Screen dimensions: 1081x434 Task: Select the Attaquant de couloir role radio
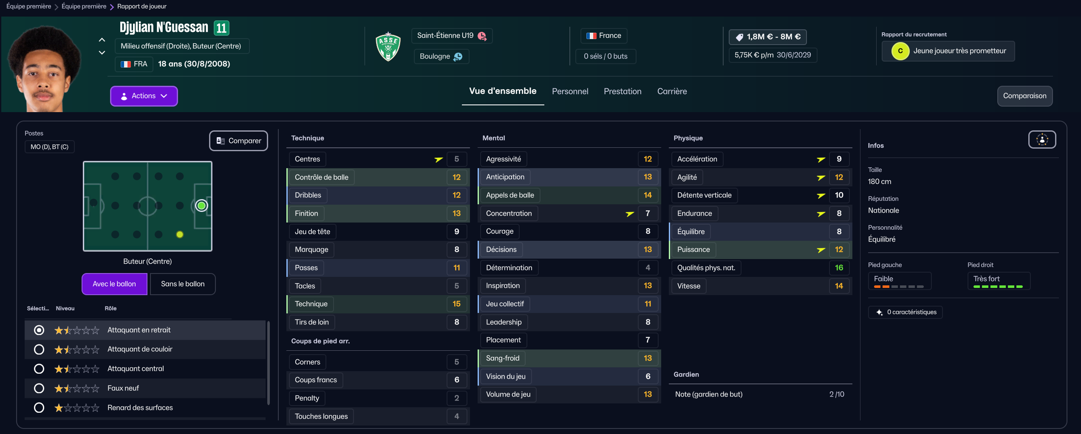39,349
